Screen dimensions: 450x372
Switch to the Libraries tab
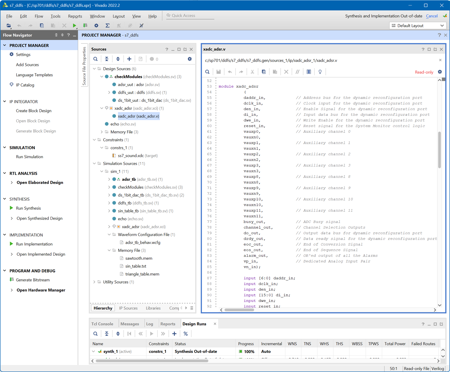(153, 308)
